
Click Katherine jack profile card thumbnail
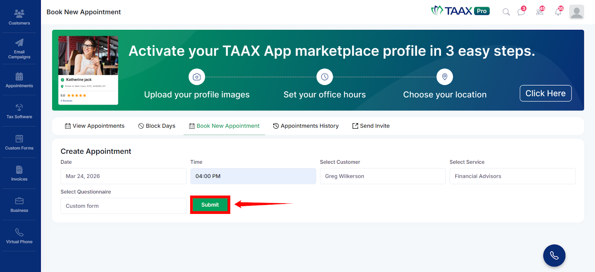[88, 70]
